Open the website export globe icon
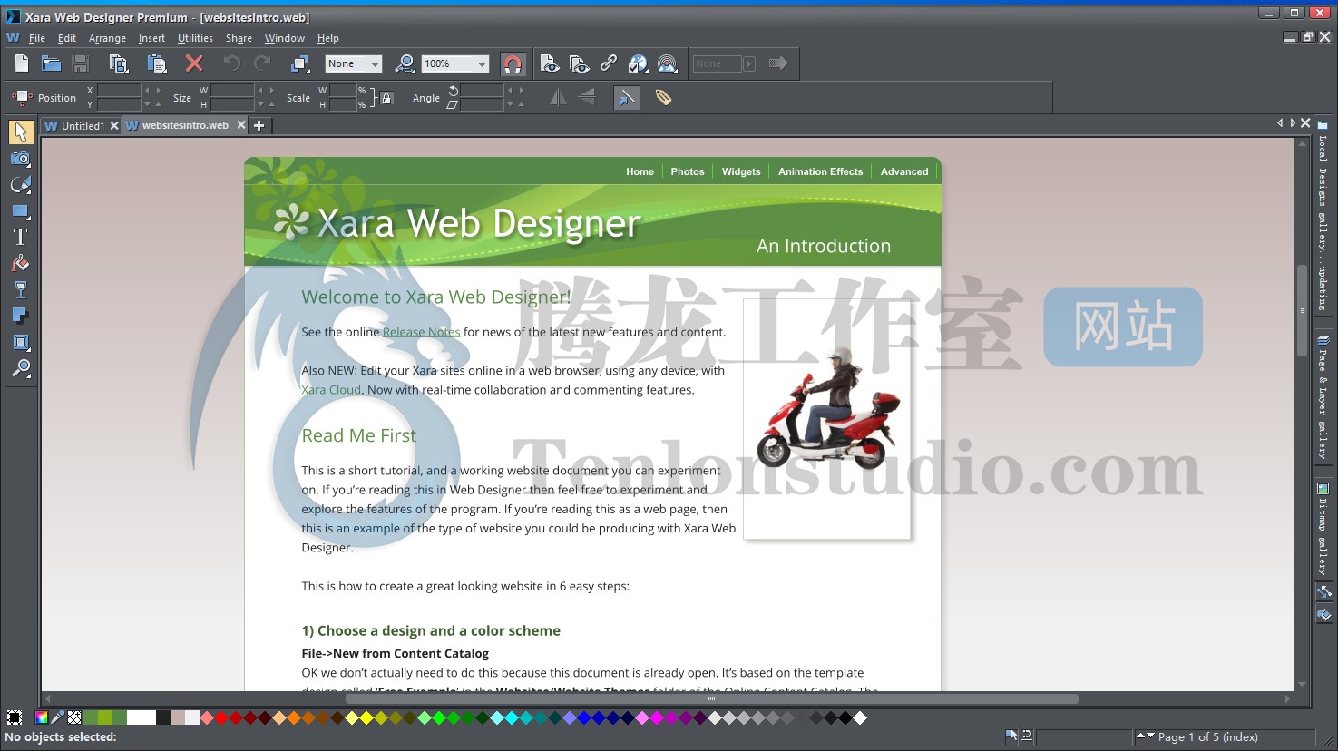This screenshot has height=751, width=1338. click(x=639, y=63)
